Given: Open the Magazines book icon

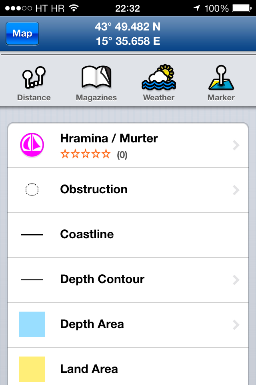Looking at the screenshot, I should [x=96, y=83].
